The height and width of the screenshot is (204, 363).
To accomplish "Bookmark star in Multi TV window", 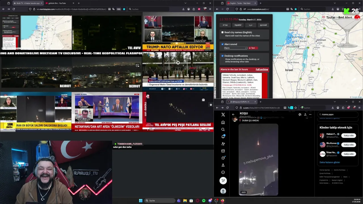I will 124,9.
